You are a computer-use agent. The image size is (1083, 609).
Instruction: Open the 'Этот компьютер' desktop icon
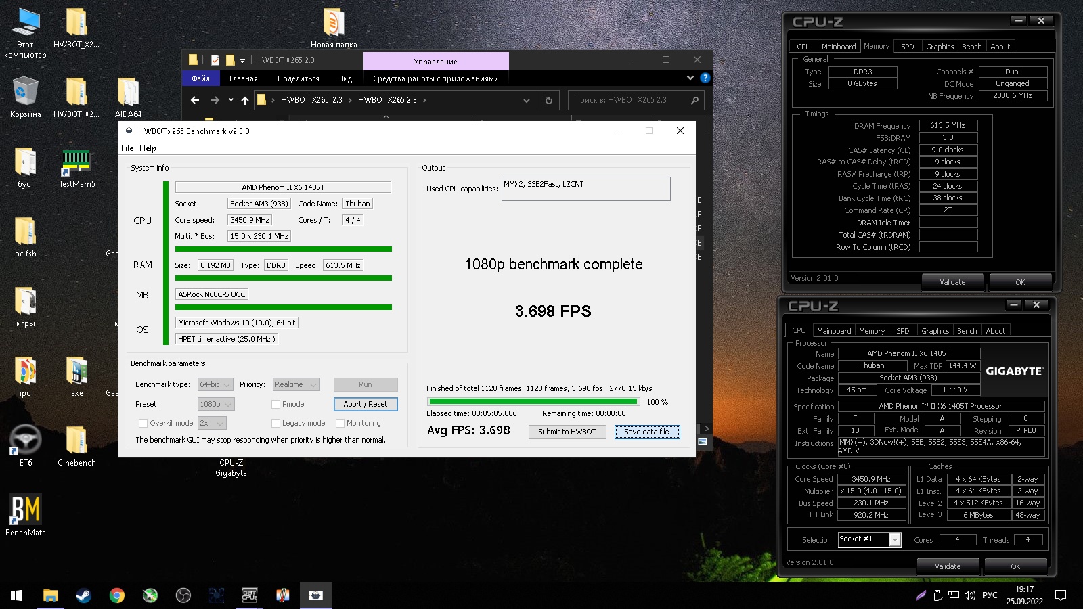26,32
